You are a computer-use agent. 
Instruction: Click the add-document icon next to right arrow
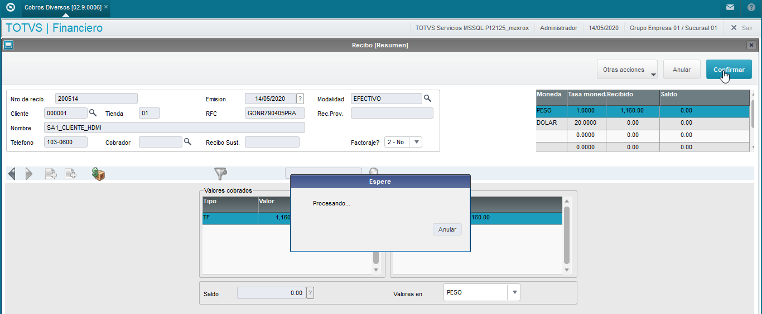51,174
